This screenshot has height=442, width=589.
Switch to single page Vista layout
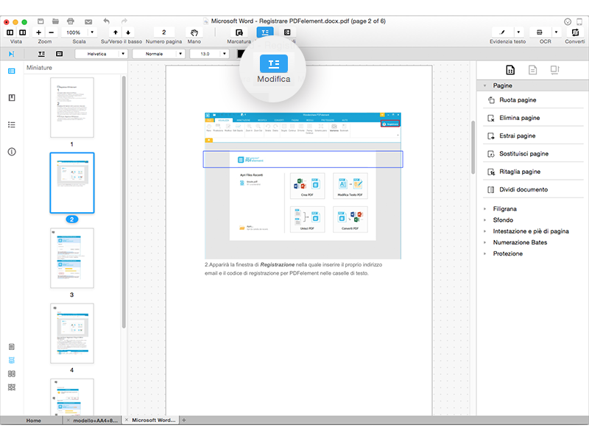[x=10, y=32]
